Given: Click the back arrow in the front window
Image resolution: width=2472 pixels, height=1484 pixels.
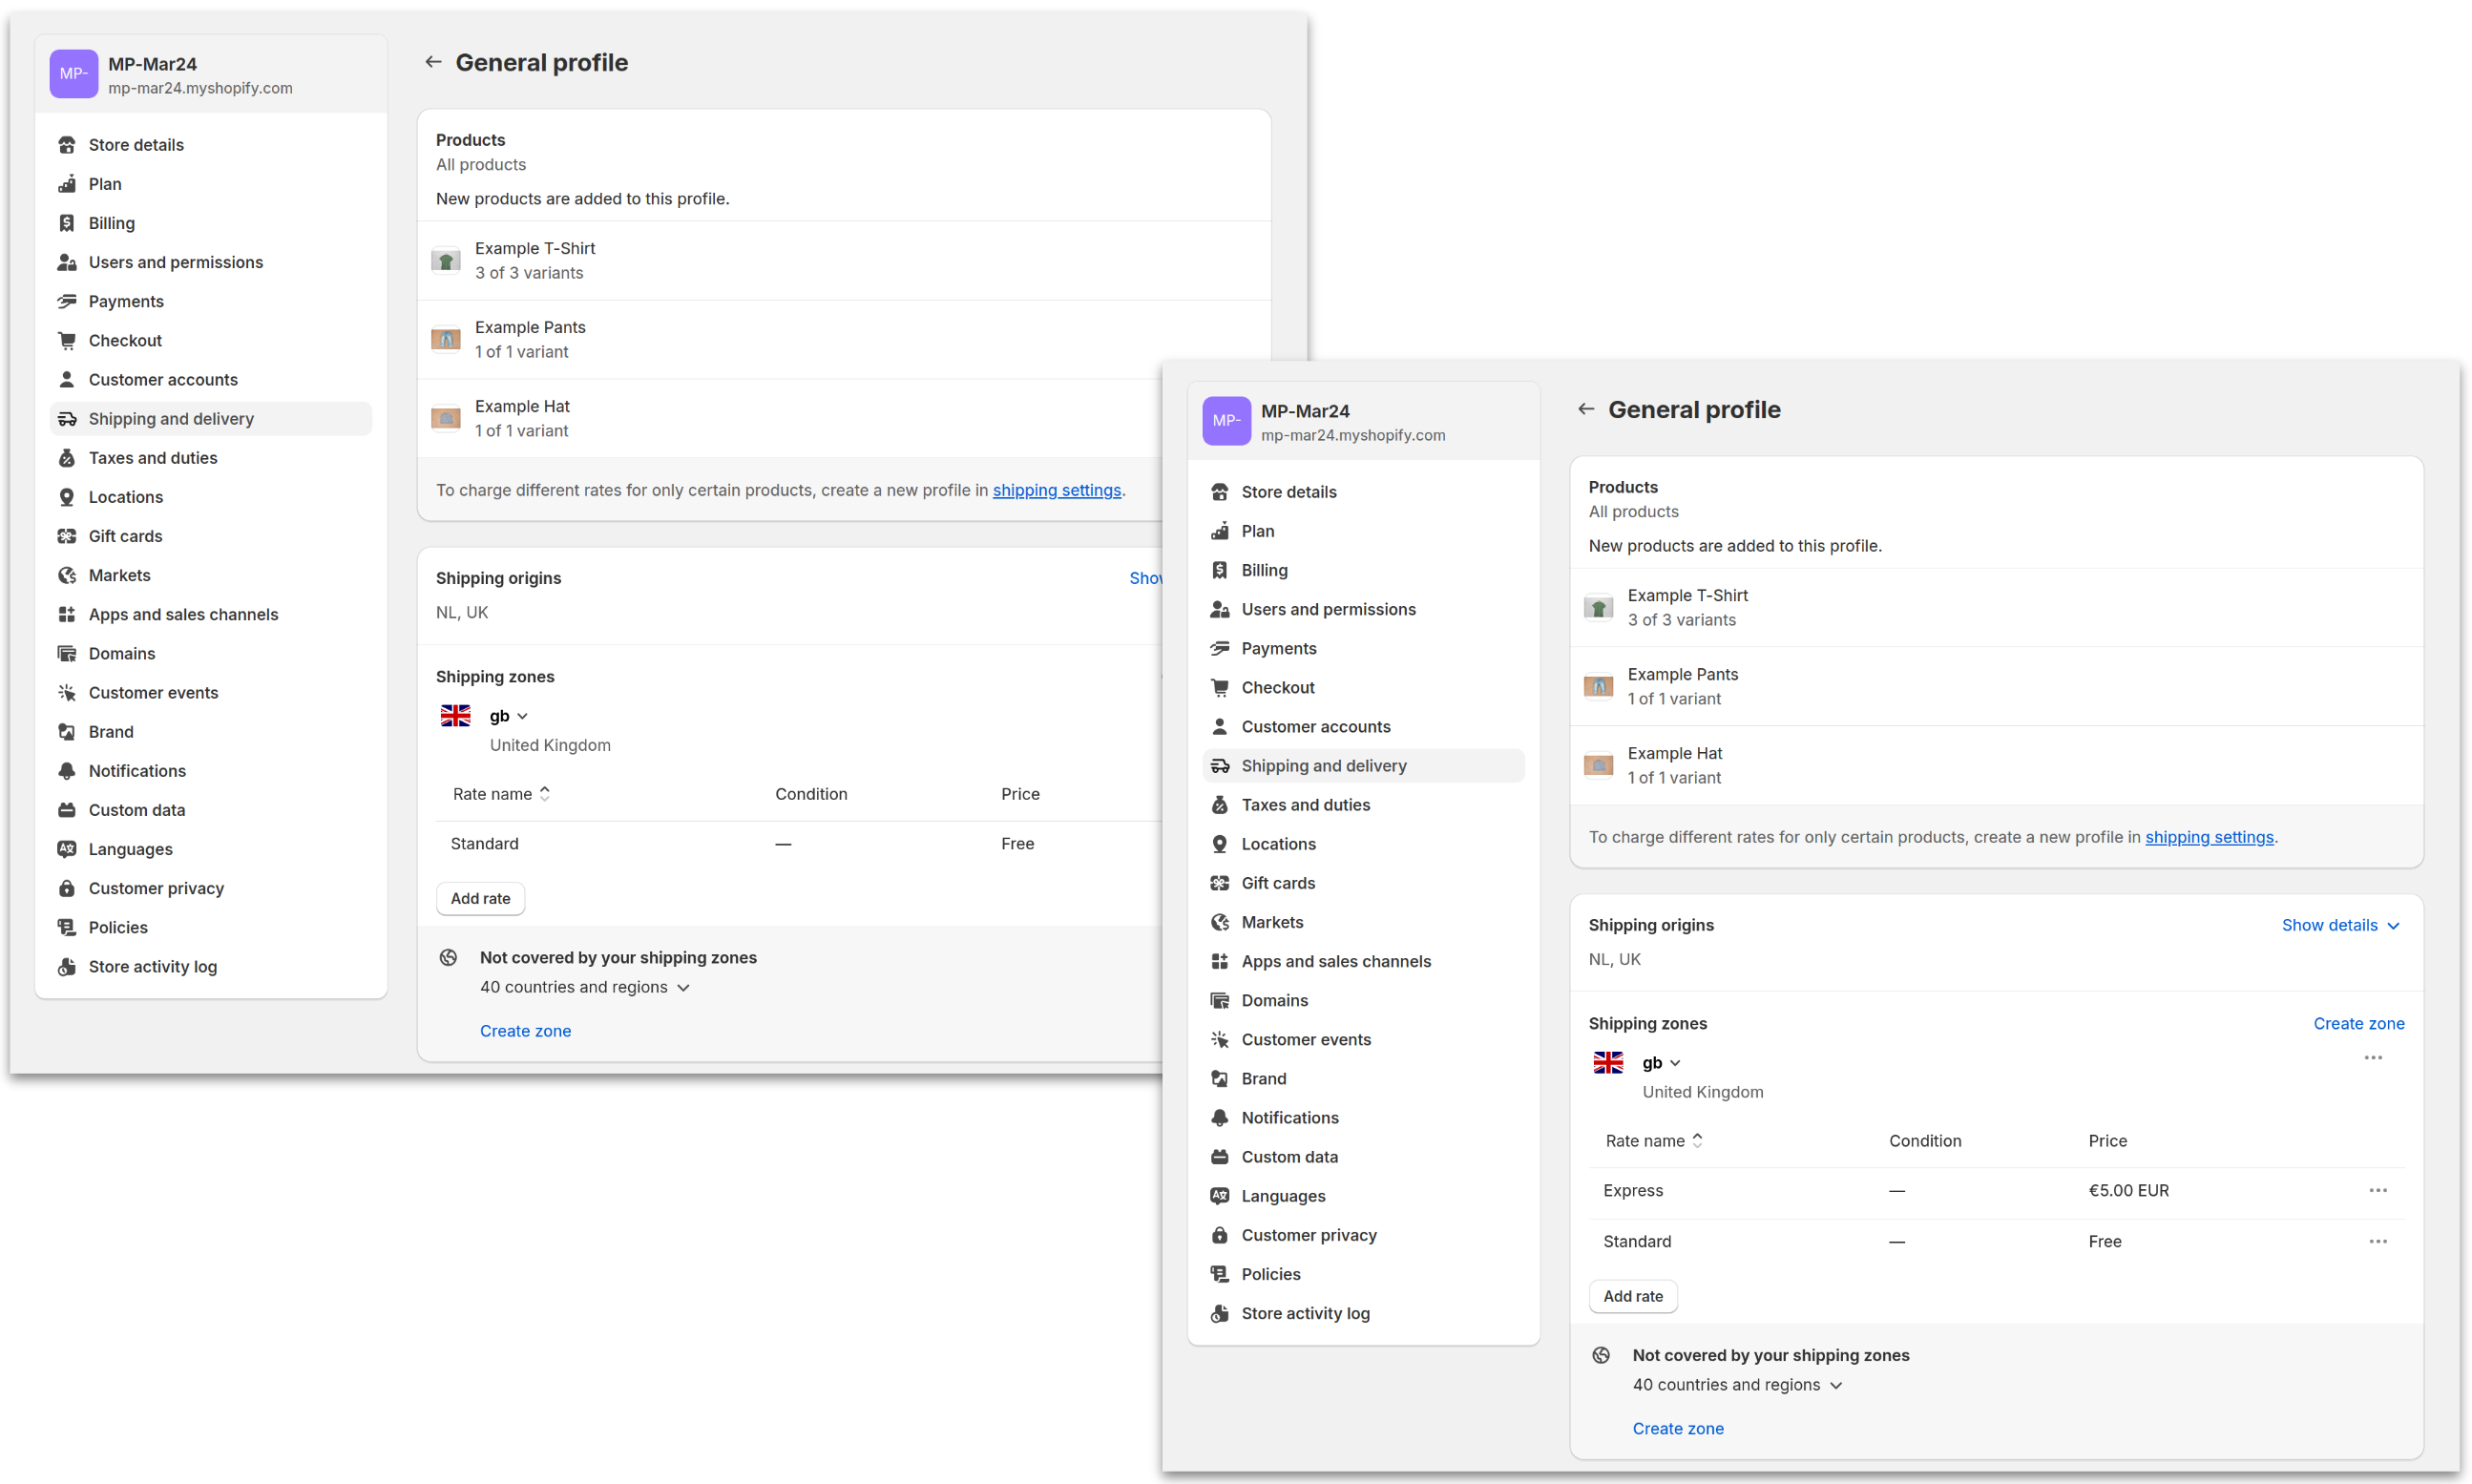Looking at the screenshot, I should pos(1585,409).
